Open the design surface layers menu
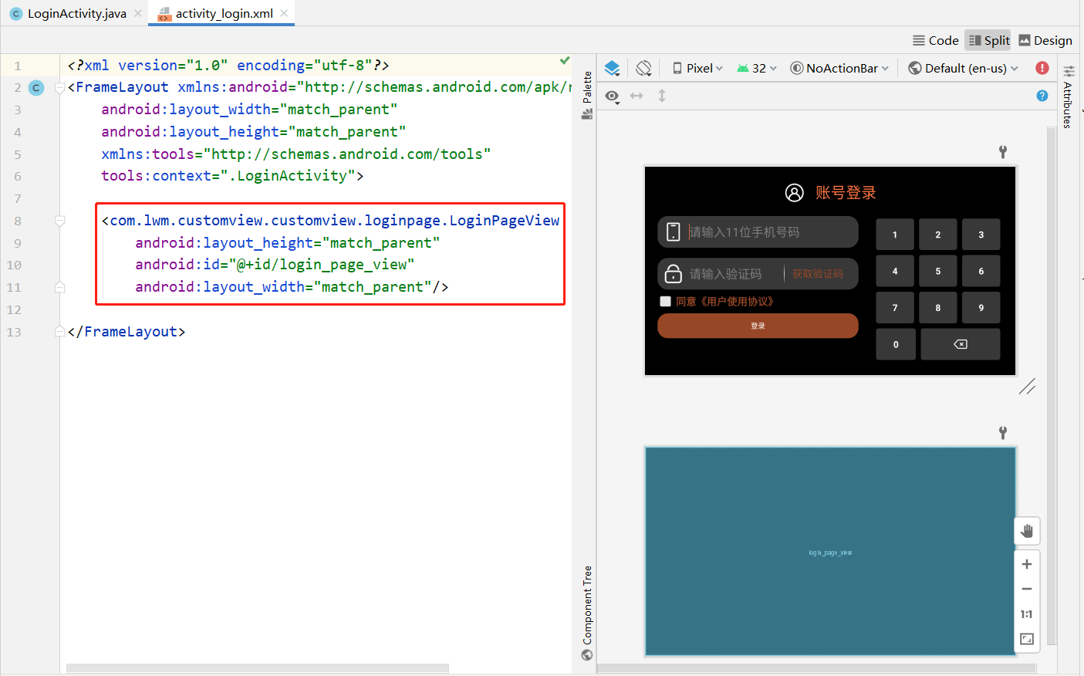 pyautogui.click(x=612, y=68)
